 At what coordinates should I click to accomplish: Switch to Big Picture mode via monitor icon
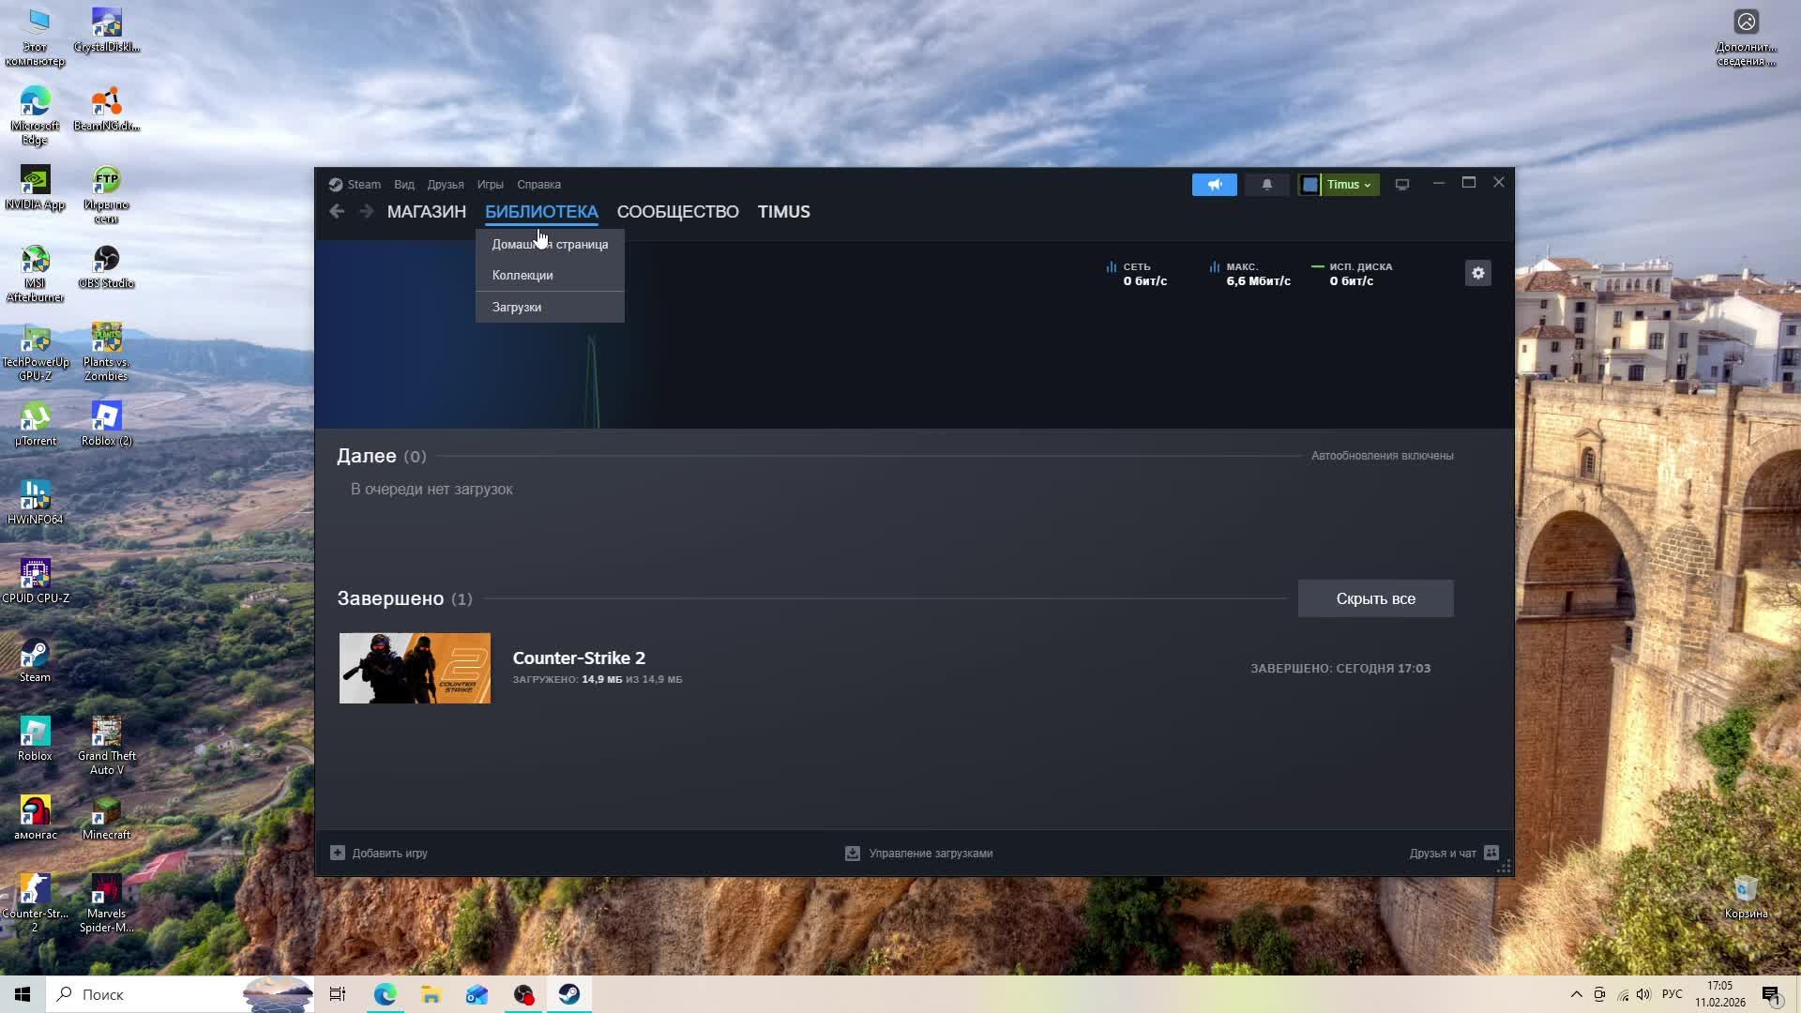coord(1401,185)
